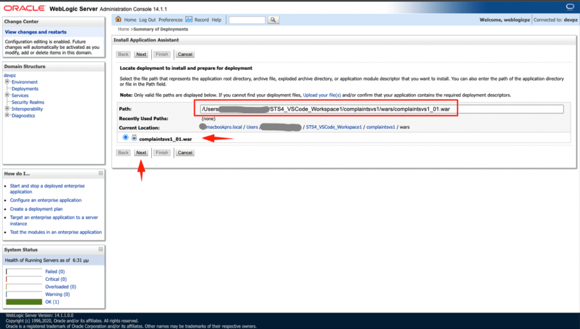This screenshot has width=580, height=329.
Task: Click the magnifier search button
Action: pyautogui.click(x=273, y=20)
